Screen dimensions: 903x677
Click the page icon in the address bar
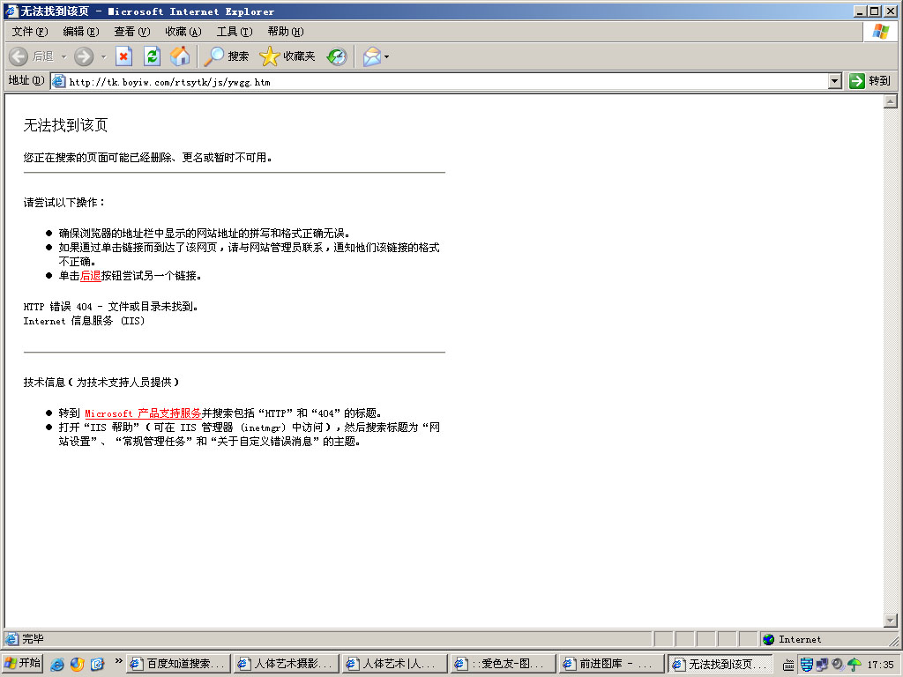tap(59, 82)
